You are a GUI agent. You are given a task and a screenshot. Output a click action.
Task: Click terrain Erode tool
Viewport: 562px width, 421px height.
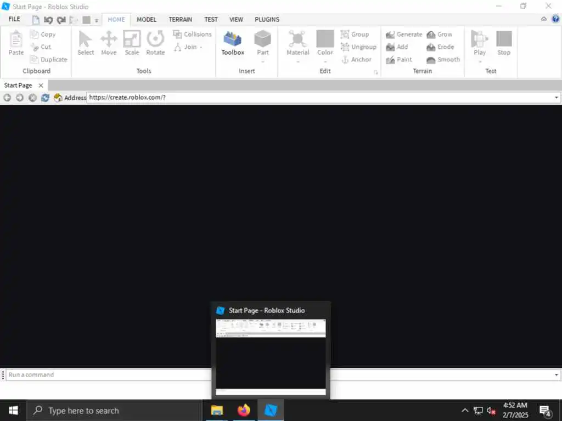440,47
